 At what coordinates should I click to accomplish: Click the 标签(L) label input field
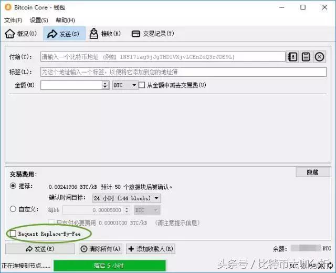(x=183, y=72)
